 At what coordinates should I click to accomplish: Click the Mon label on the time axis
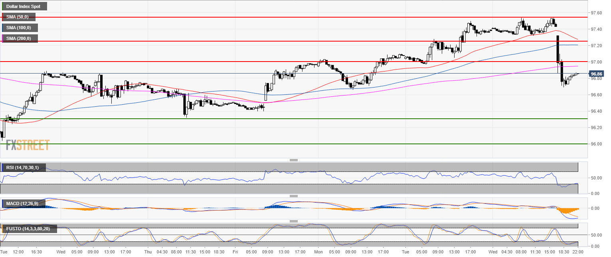pos(318,252)
